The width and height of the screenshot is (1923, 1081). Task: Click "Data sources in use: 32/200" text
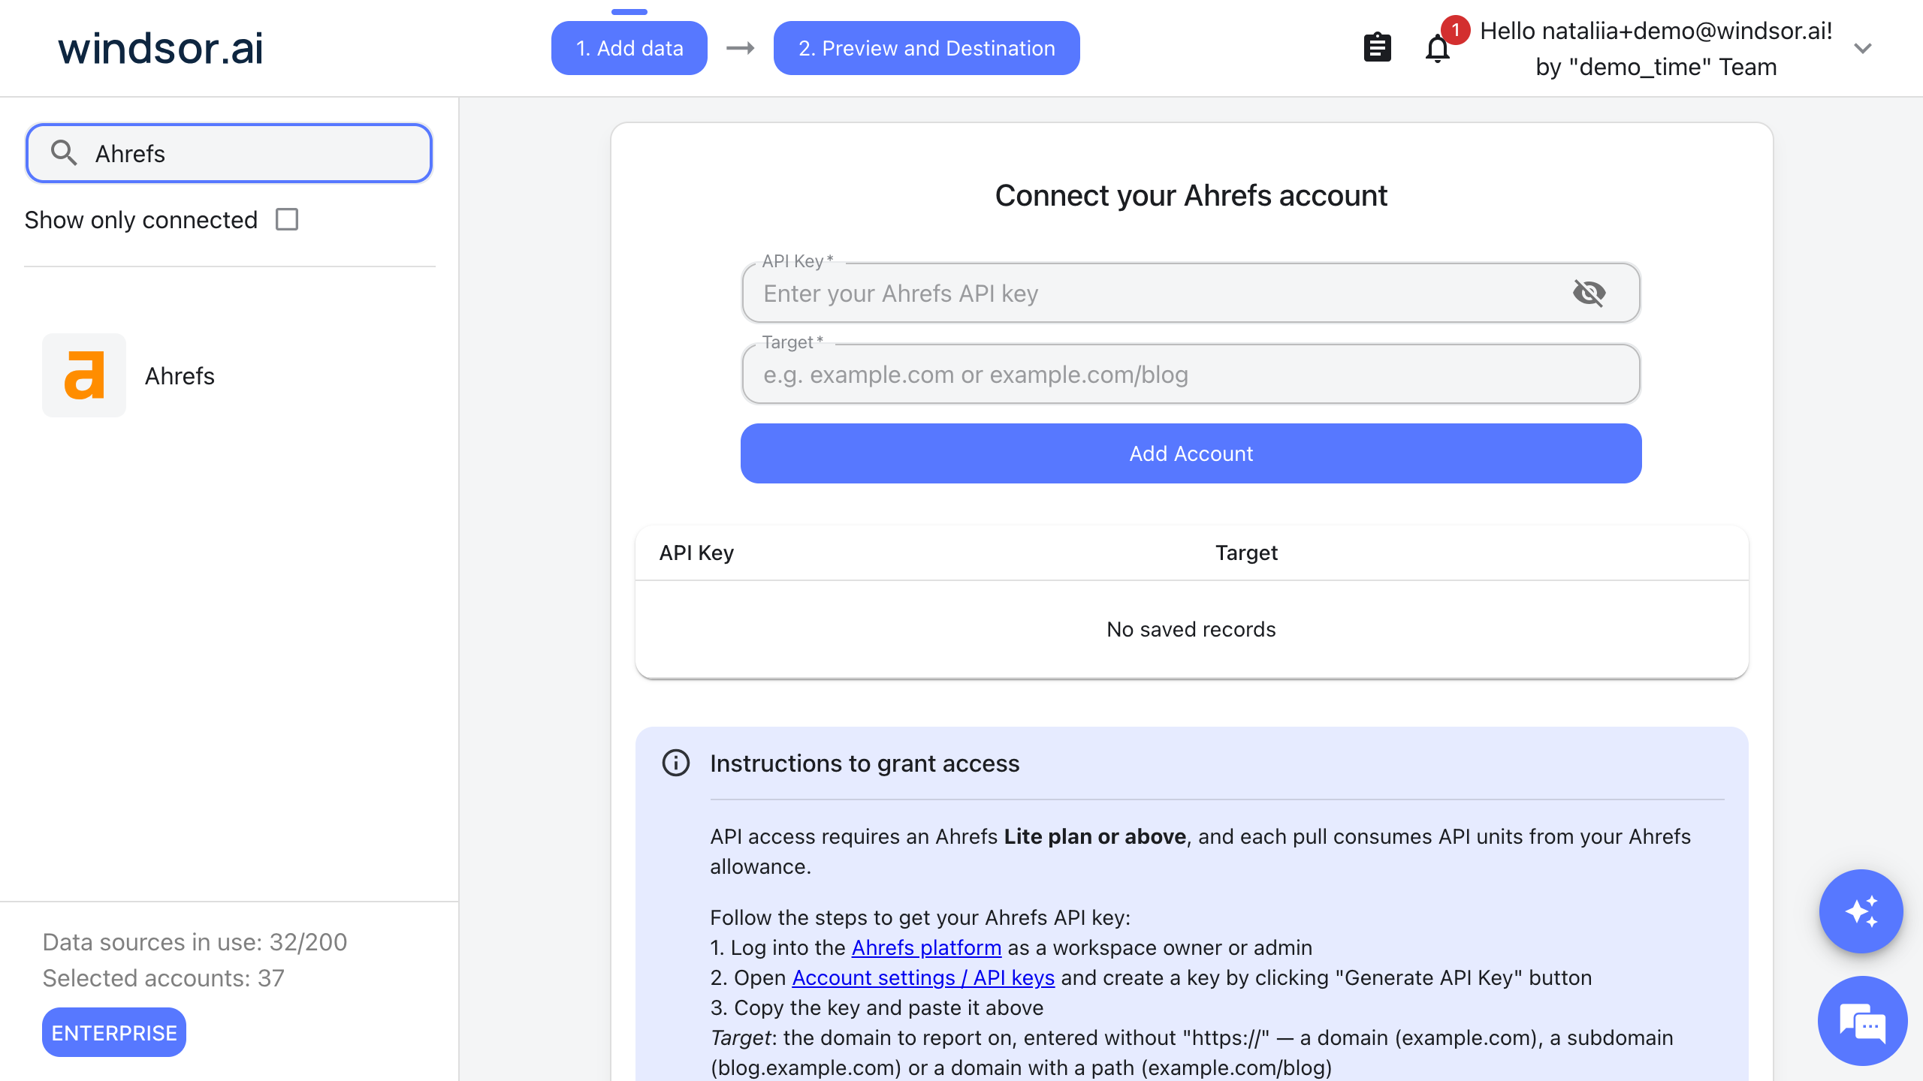point(195,941)
